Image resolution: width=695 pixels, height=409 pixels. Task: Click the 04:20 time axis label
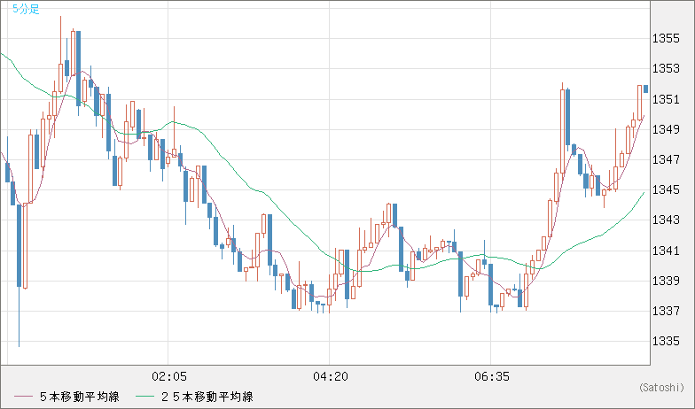point(330,377)
